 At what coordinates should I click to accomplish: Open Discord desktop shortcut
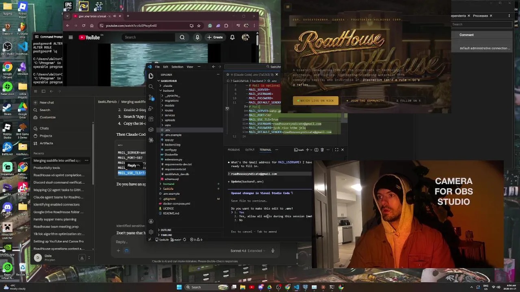click(7, 209)
